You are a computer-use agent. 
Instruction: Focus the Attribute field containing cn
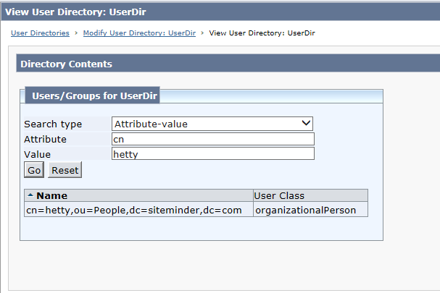point(213,139)
